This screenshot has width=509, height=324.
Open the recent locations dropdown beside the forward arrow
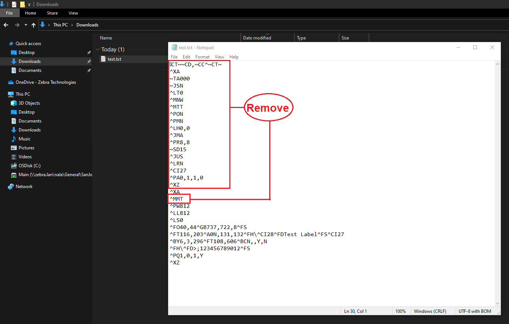(x=25, y=25)
